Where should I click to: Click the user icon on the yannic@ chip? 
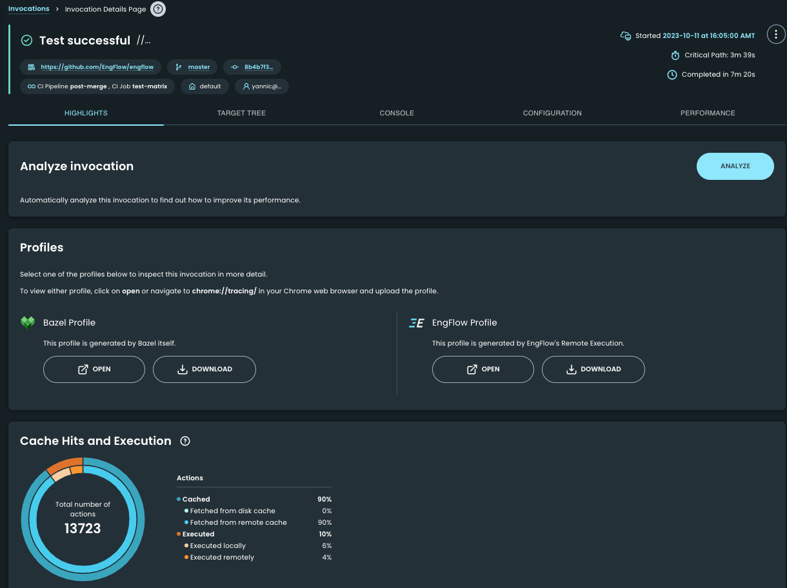(x=246, y=86)
